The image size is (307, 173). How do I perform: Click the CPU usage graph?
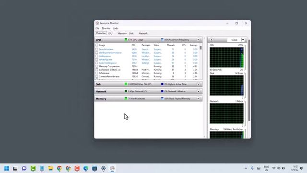point(226,57)
